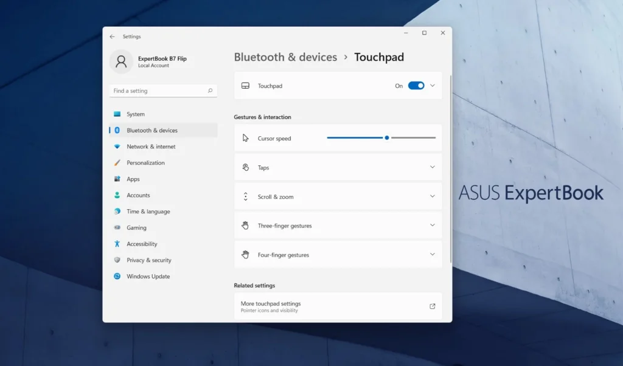Minimize the Settings window
623x366 pixels.
(x=406, y=33)
